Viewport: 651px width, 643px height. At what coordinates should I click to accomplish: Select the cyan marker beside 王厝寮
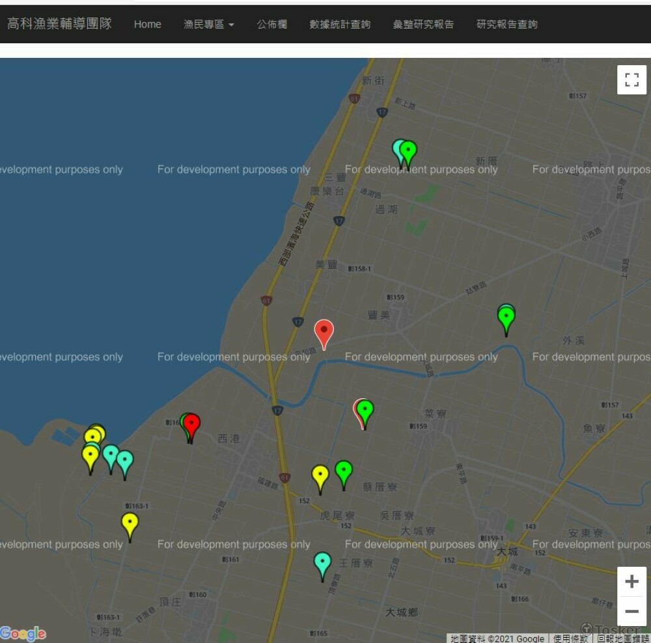pos(322,563)
